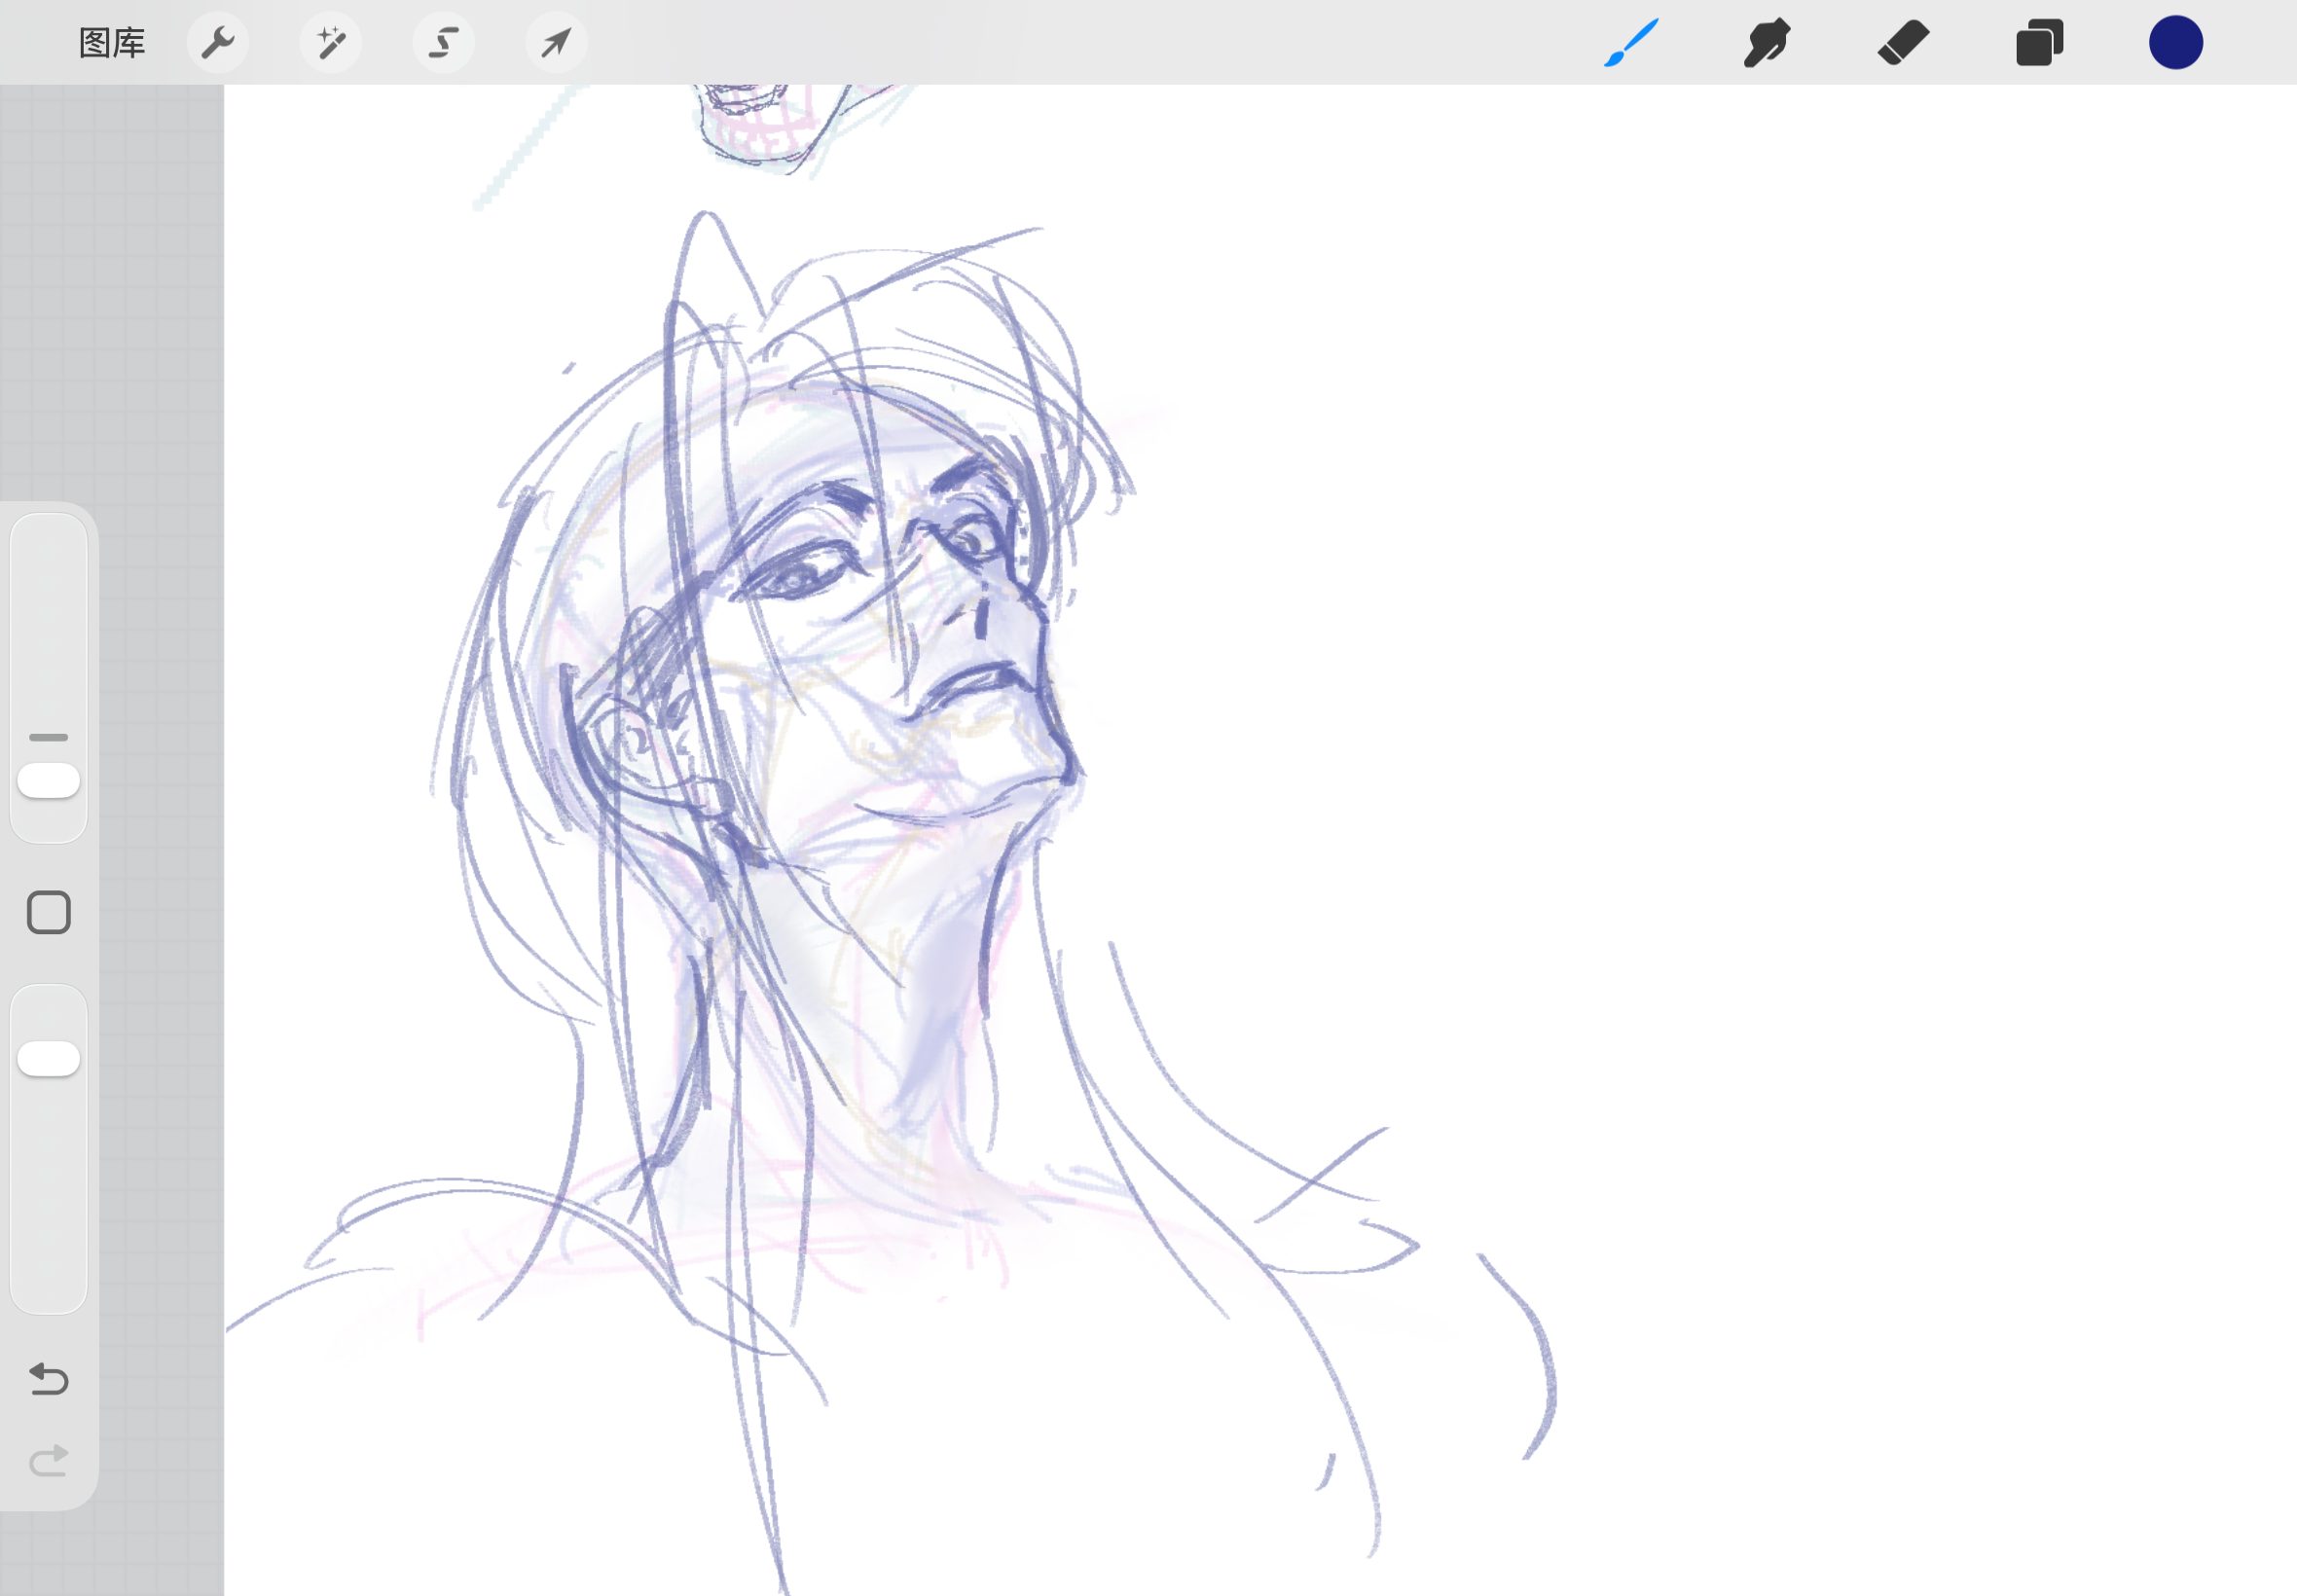Activate the Selection tool S-shaped icon

click(444, 43)
